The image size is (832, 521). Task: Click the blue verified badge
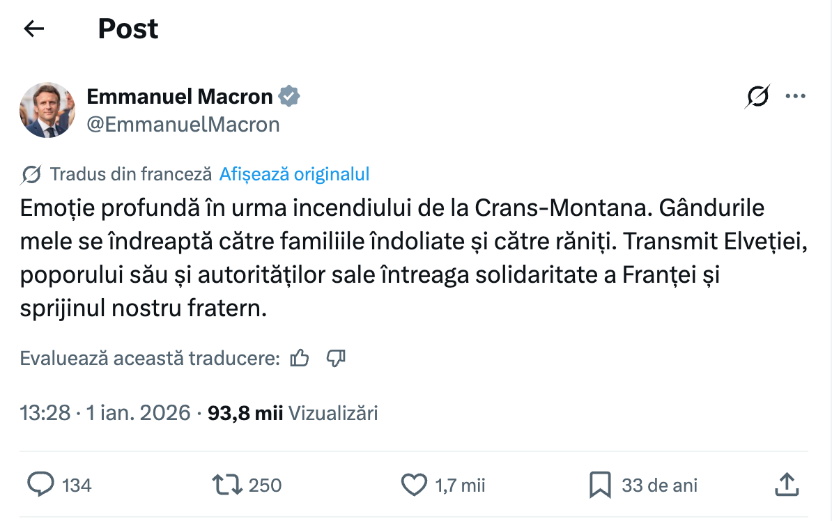(x=289, y=97)
